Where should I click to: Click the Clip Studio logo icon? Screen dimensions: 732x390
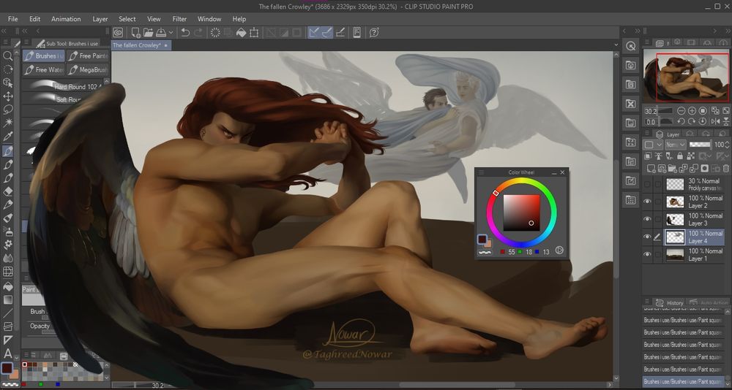[118, 32]
